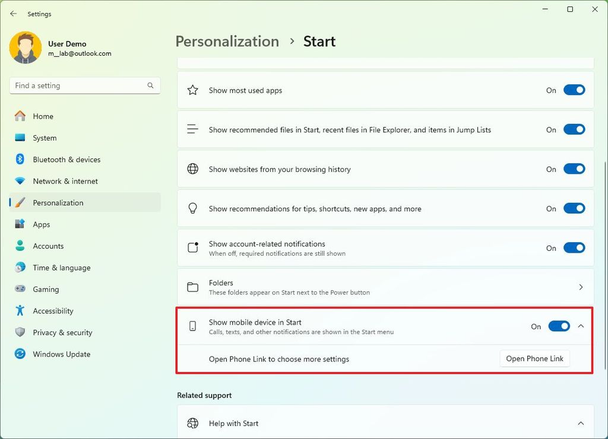Click the Personalization breadcrumb link
The width and height of the screenshot is (608, 439).
pyautogui.click(x=227, y=41)
